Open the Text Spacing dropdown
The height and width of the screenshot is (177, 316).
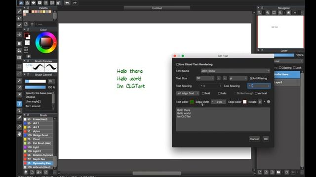(211, 86)
